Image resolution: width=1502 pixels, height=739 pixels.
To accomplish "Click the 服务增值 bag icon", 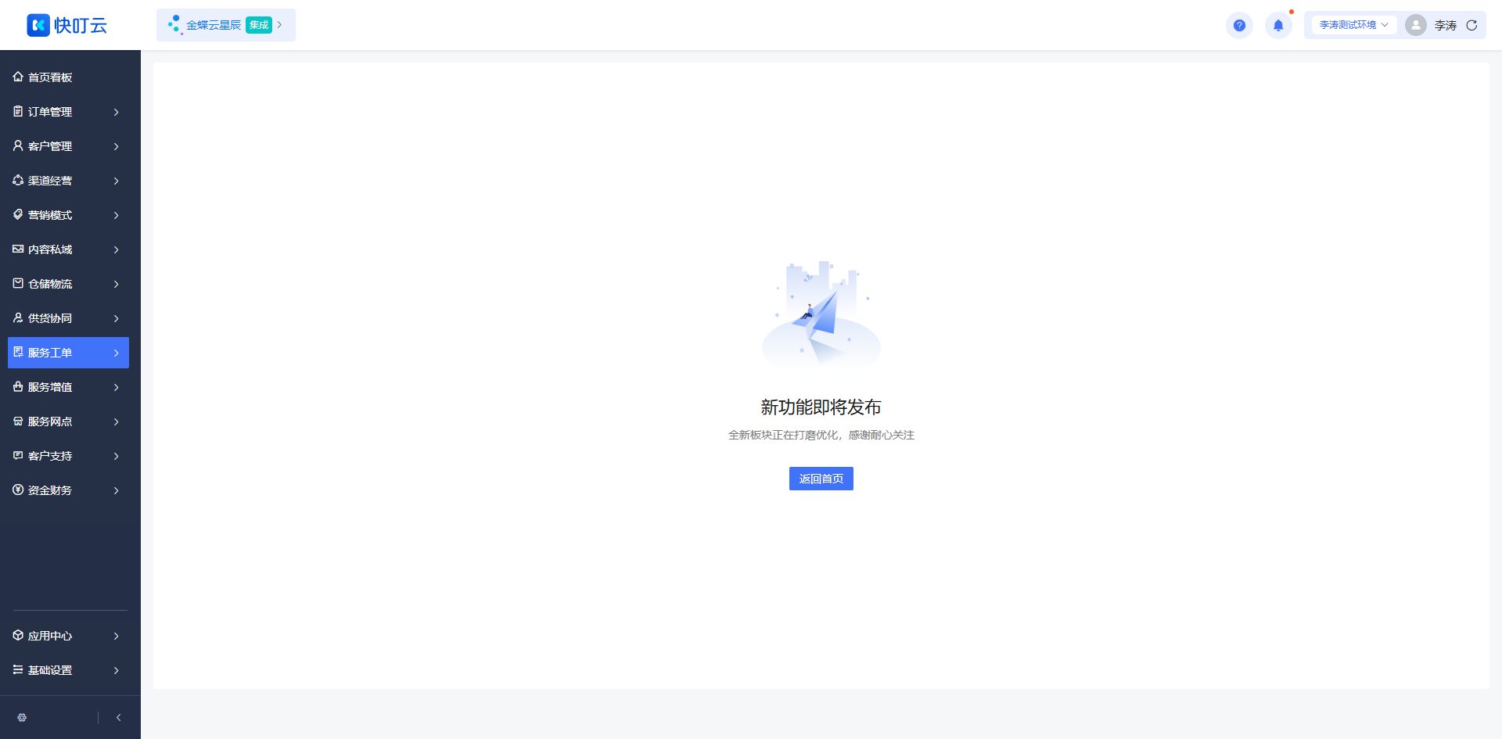I will [18, 386].
